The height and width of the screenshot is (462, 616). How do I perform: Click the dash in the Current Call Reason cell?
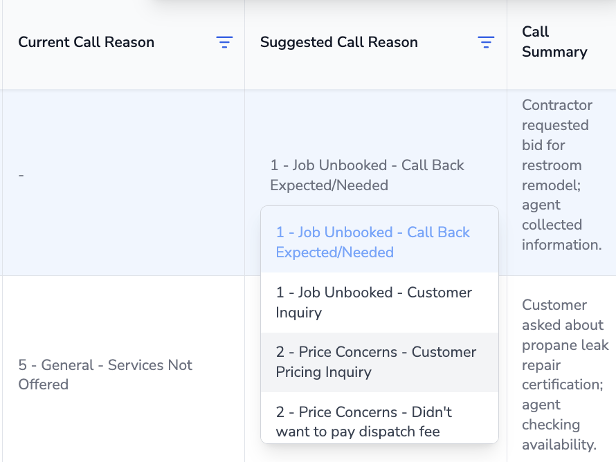[21, 176]
